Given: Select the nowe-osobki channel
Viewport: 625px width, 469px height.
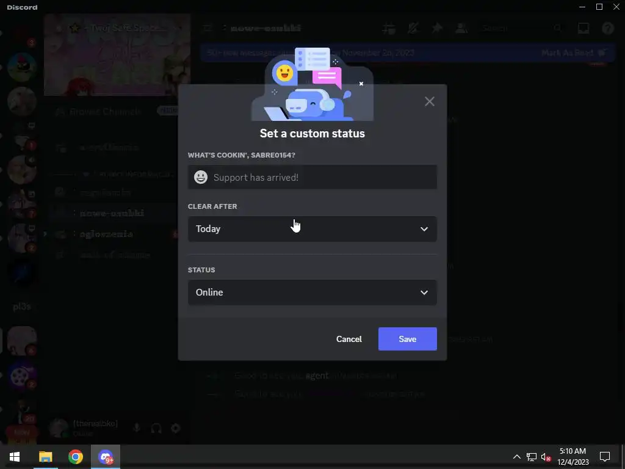Looking at the screenshot, I should (x=112, y=213).
